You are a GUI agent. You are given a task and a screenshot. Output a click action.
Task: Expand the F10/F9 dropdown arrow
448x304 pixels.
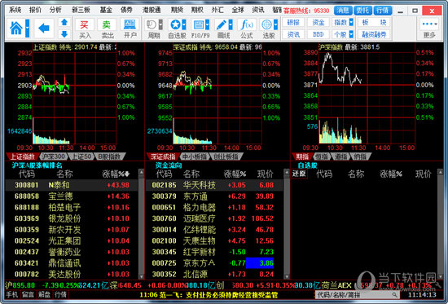pyautogui.click(x=208, y=24)
